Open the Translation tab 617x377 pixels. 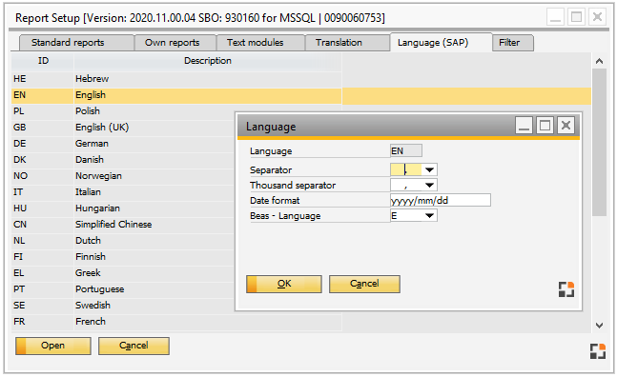pyautogui.click(x=347, y=43)
